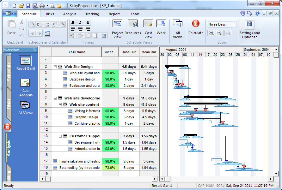Open the Work view
The image size is (282, 190).
pyautogui.click(x=161, y=27)
